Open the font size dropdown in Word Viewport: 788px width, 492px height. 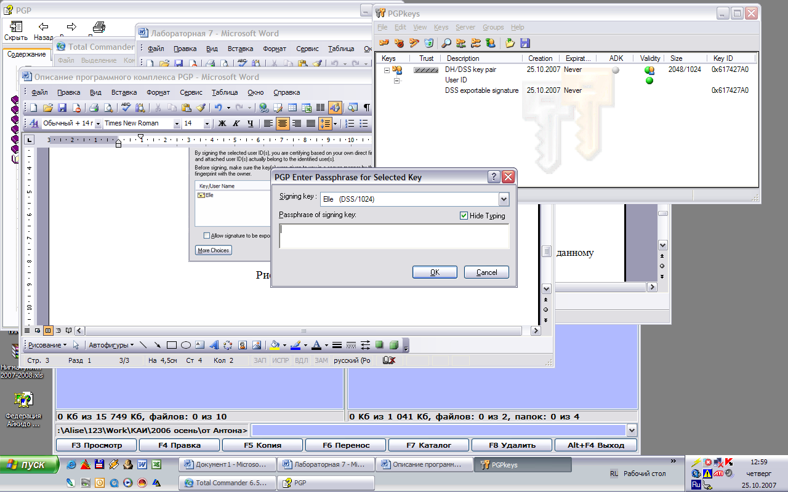207,124
